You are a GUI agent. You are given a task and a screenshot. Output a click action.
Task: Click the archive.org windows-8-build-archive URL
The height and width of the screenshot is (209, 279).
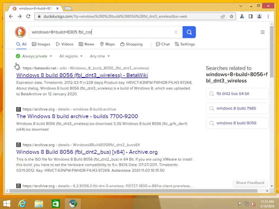click(x=69, y=109)
